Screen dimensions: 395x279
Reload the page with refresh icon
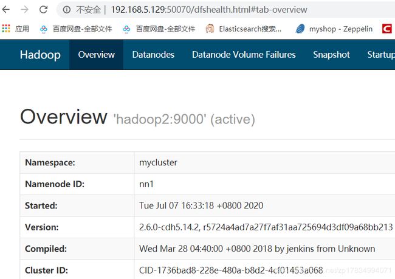[43, 10]
